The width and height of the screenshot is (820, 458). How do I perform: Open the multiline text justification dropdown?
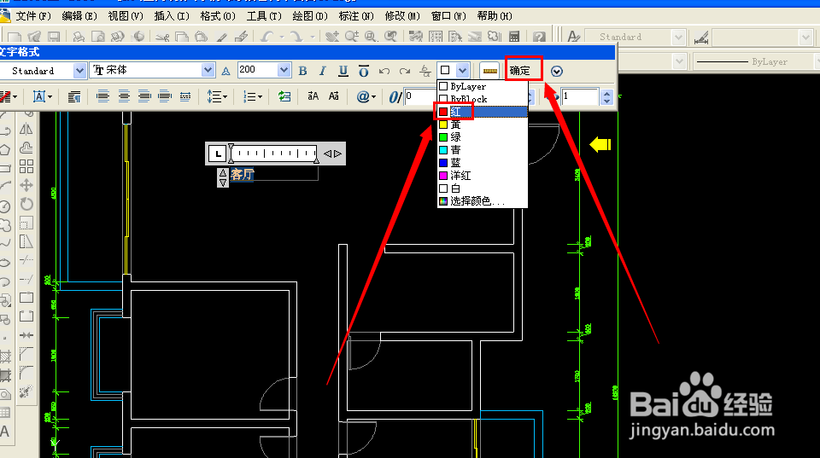pos(43,96)
